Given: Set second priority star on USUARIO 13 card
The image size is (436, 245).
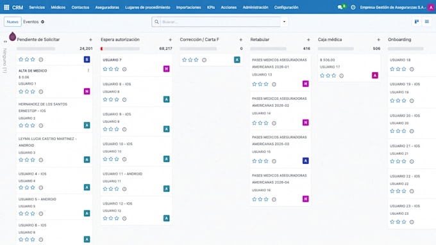Looking at the screenshot, I should 260,84.
